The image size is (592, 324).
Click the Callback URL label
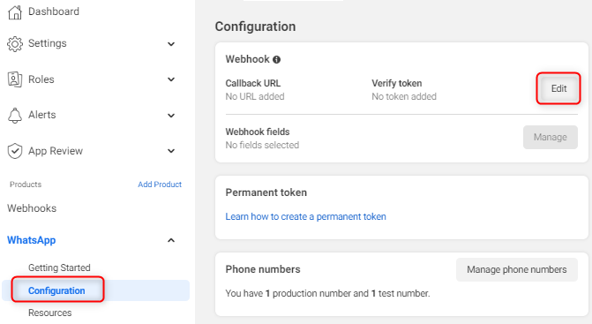253,83
